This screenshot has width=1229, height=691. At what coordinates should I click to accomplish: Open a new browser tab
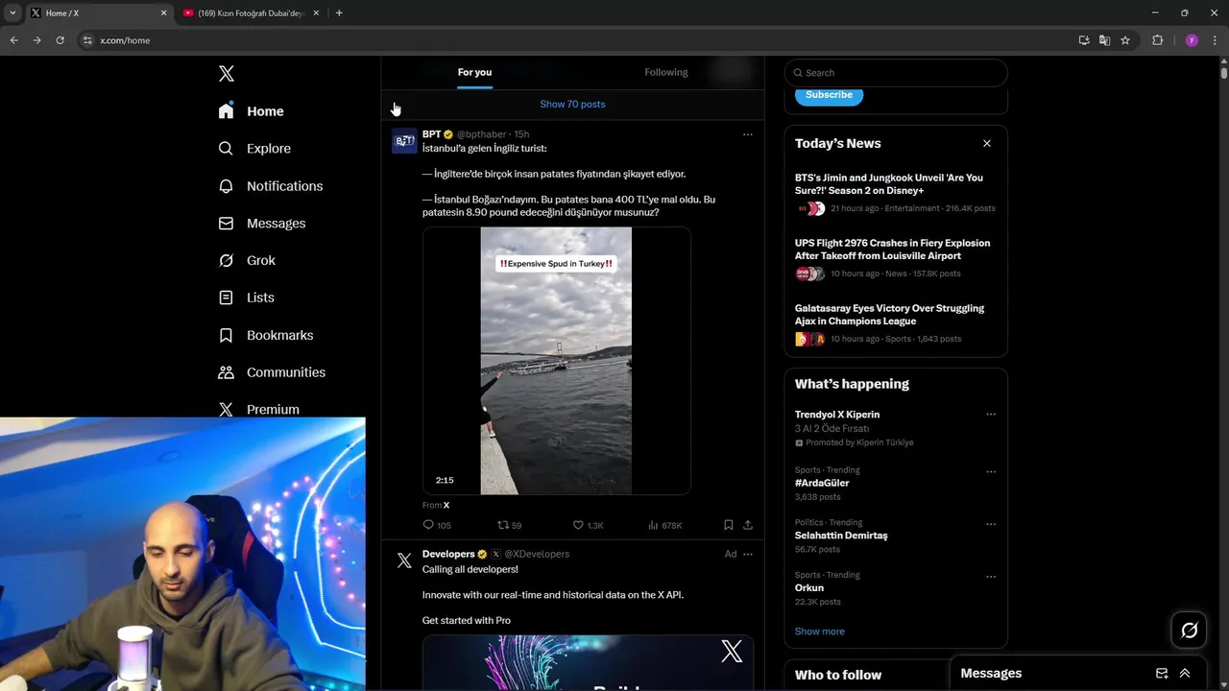point(339,13)
